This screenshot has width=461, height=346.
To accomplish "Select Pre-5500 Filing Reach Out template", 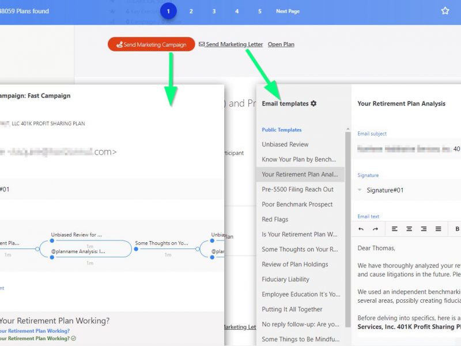I will (297, 189).
